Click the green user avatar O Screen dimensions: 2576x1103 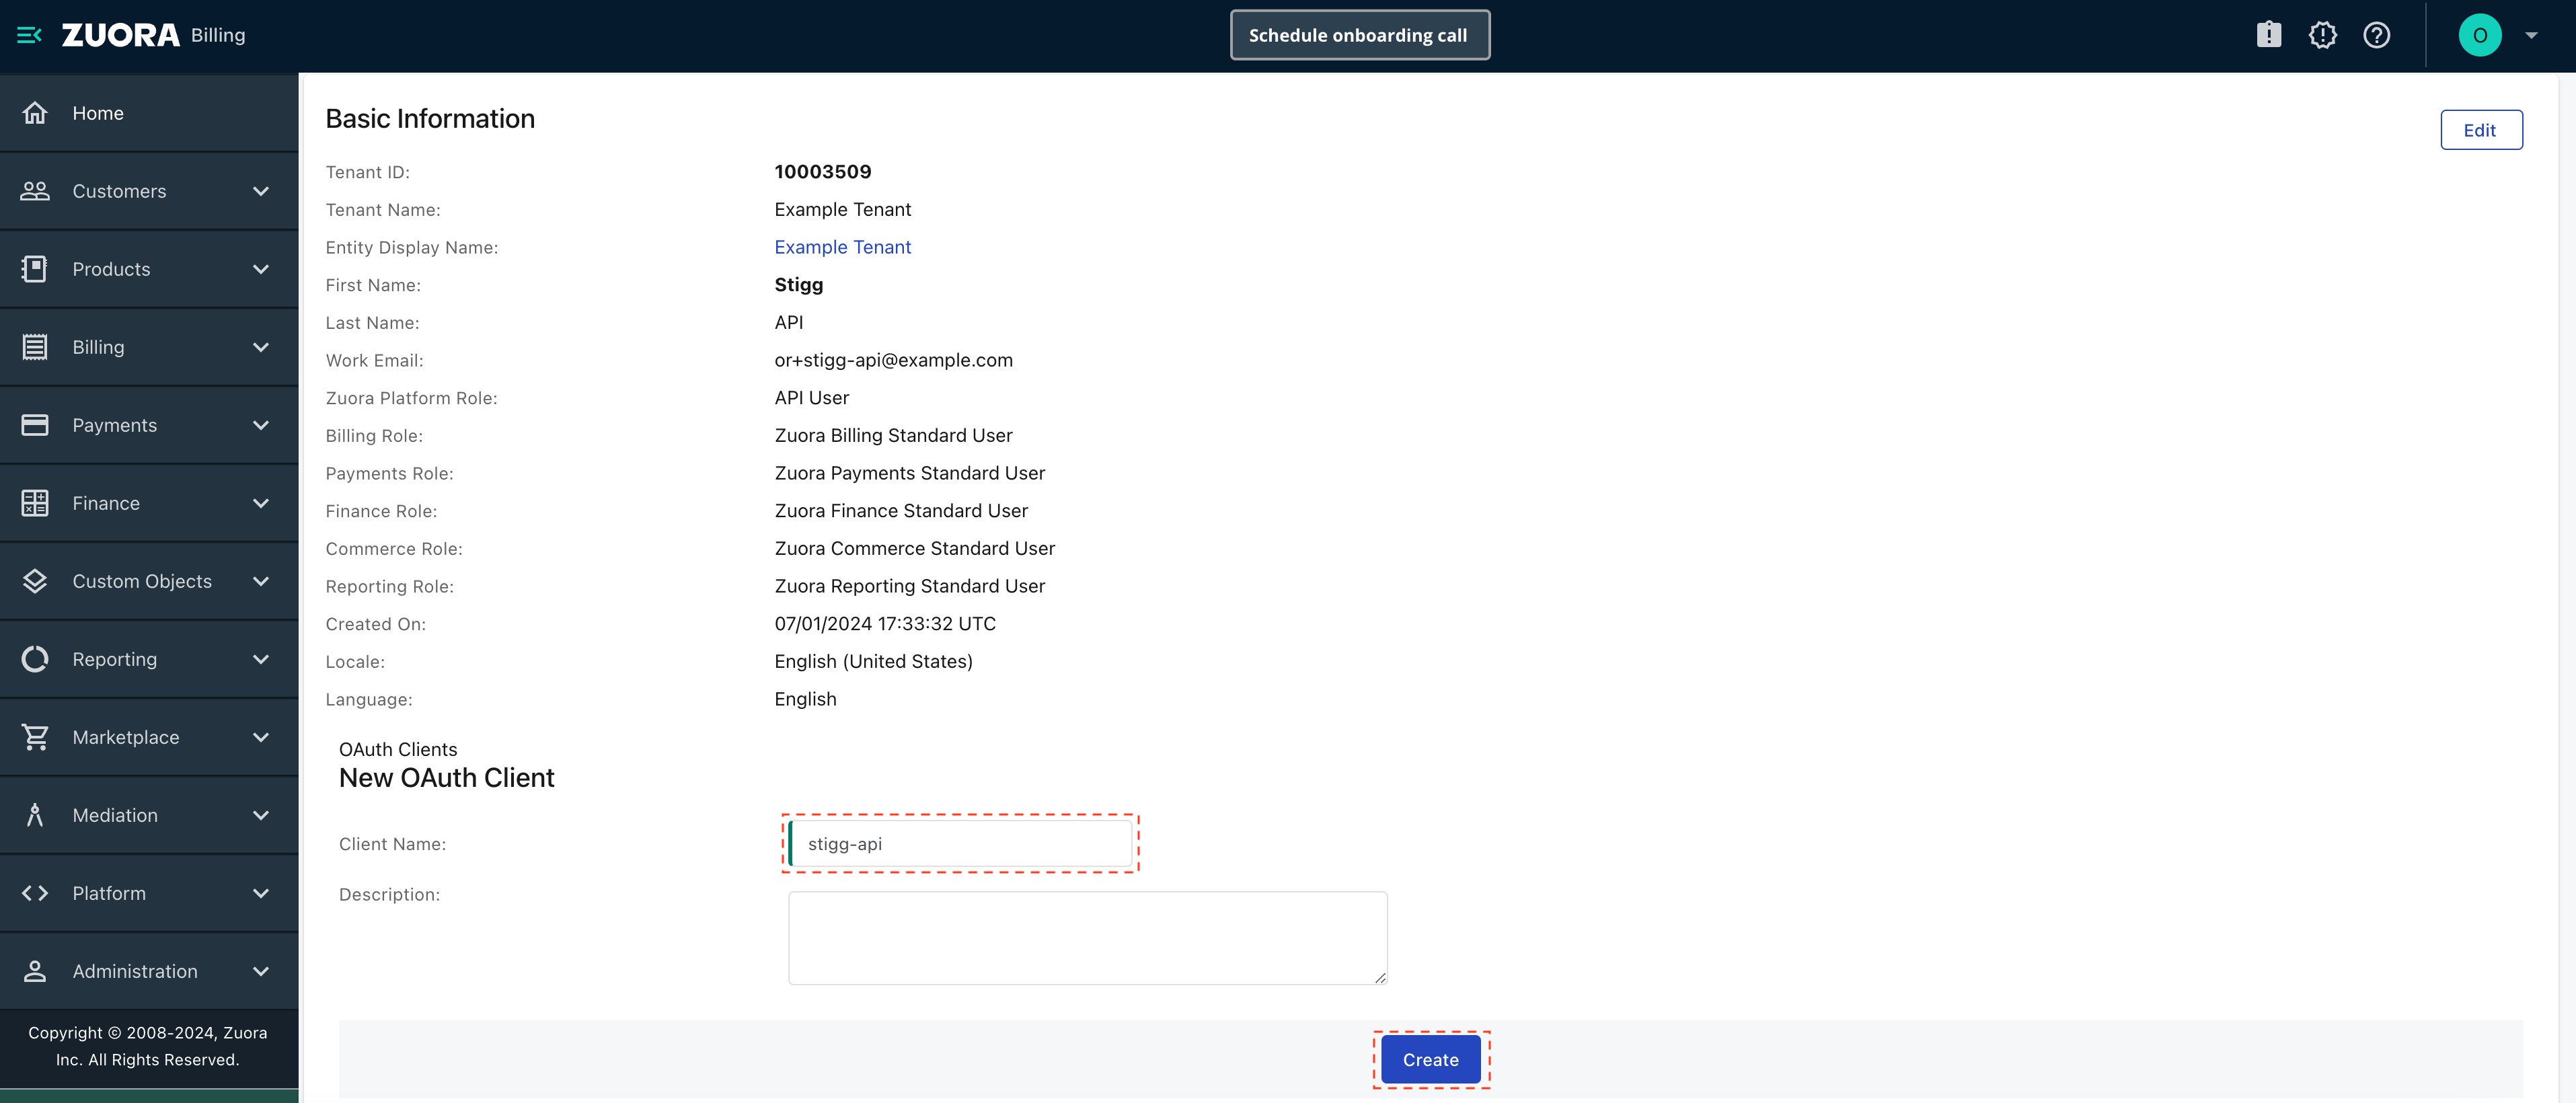coord(2480,35)
